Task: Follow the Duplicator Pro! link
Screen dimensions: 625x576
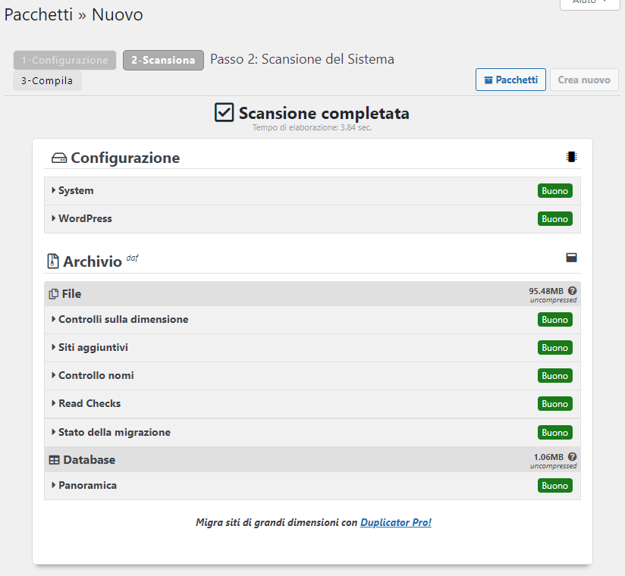Action: 396,522
